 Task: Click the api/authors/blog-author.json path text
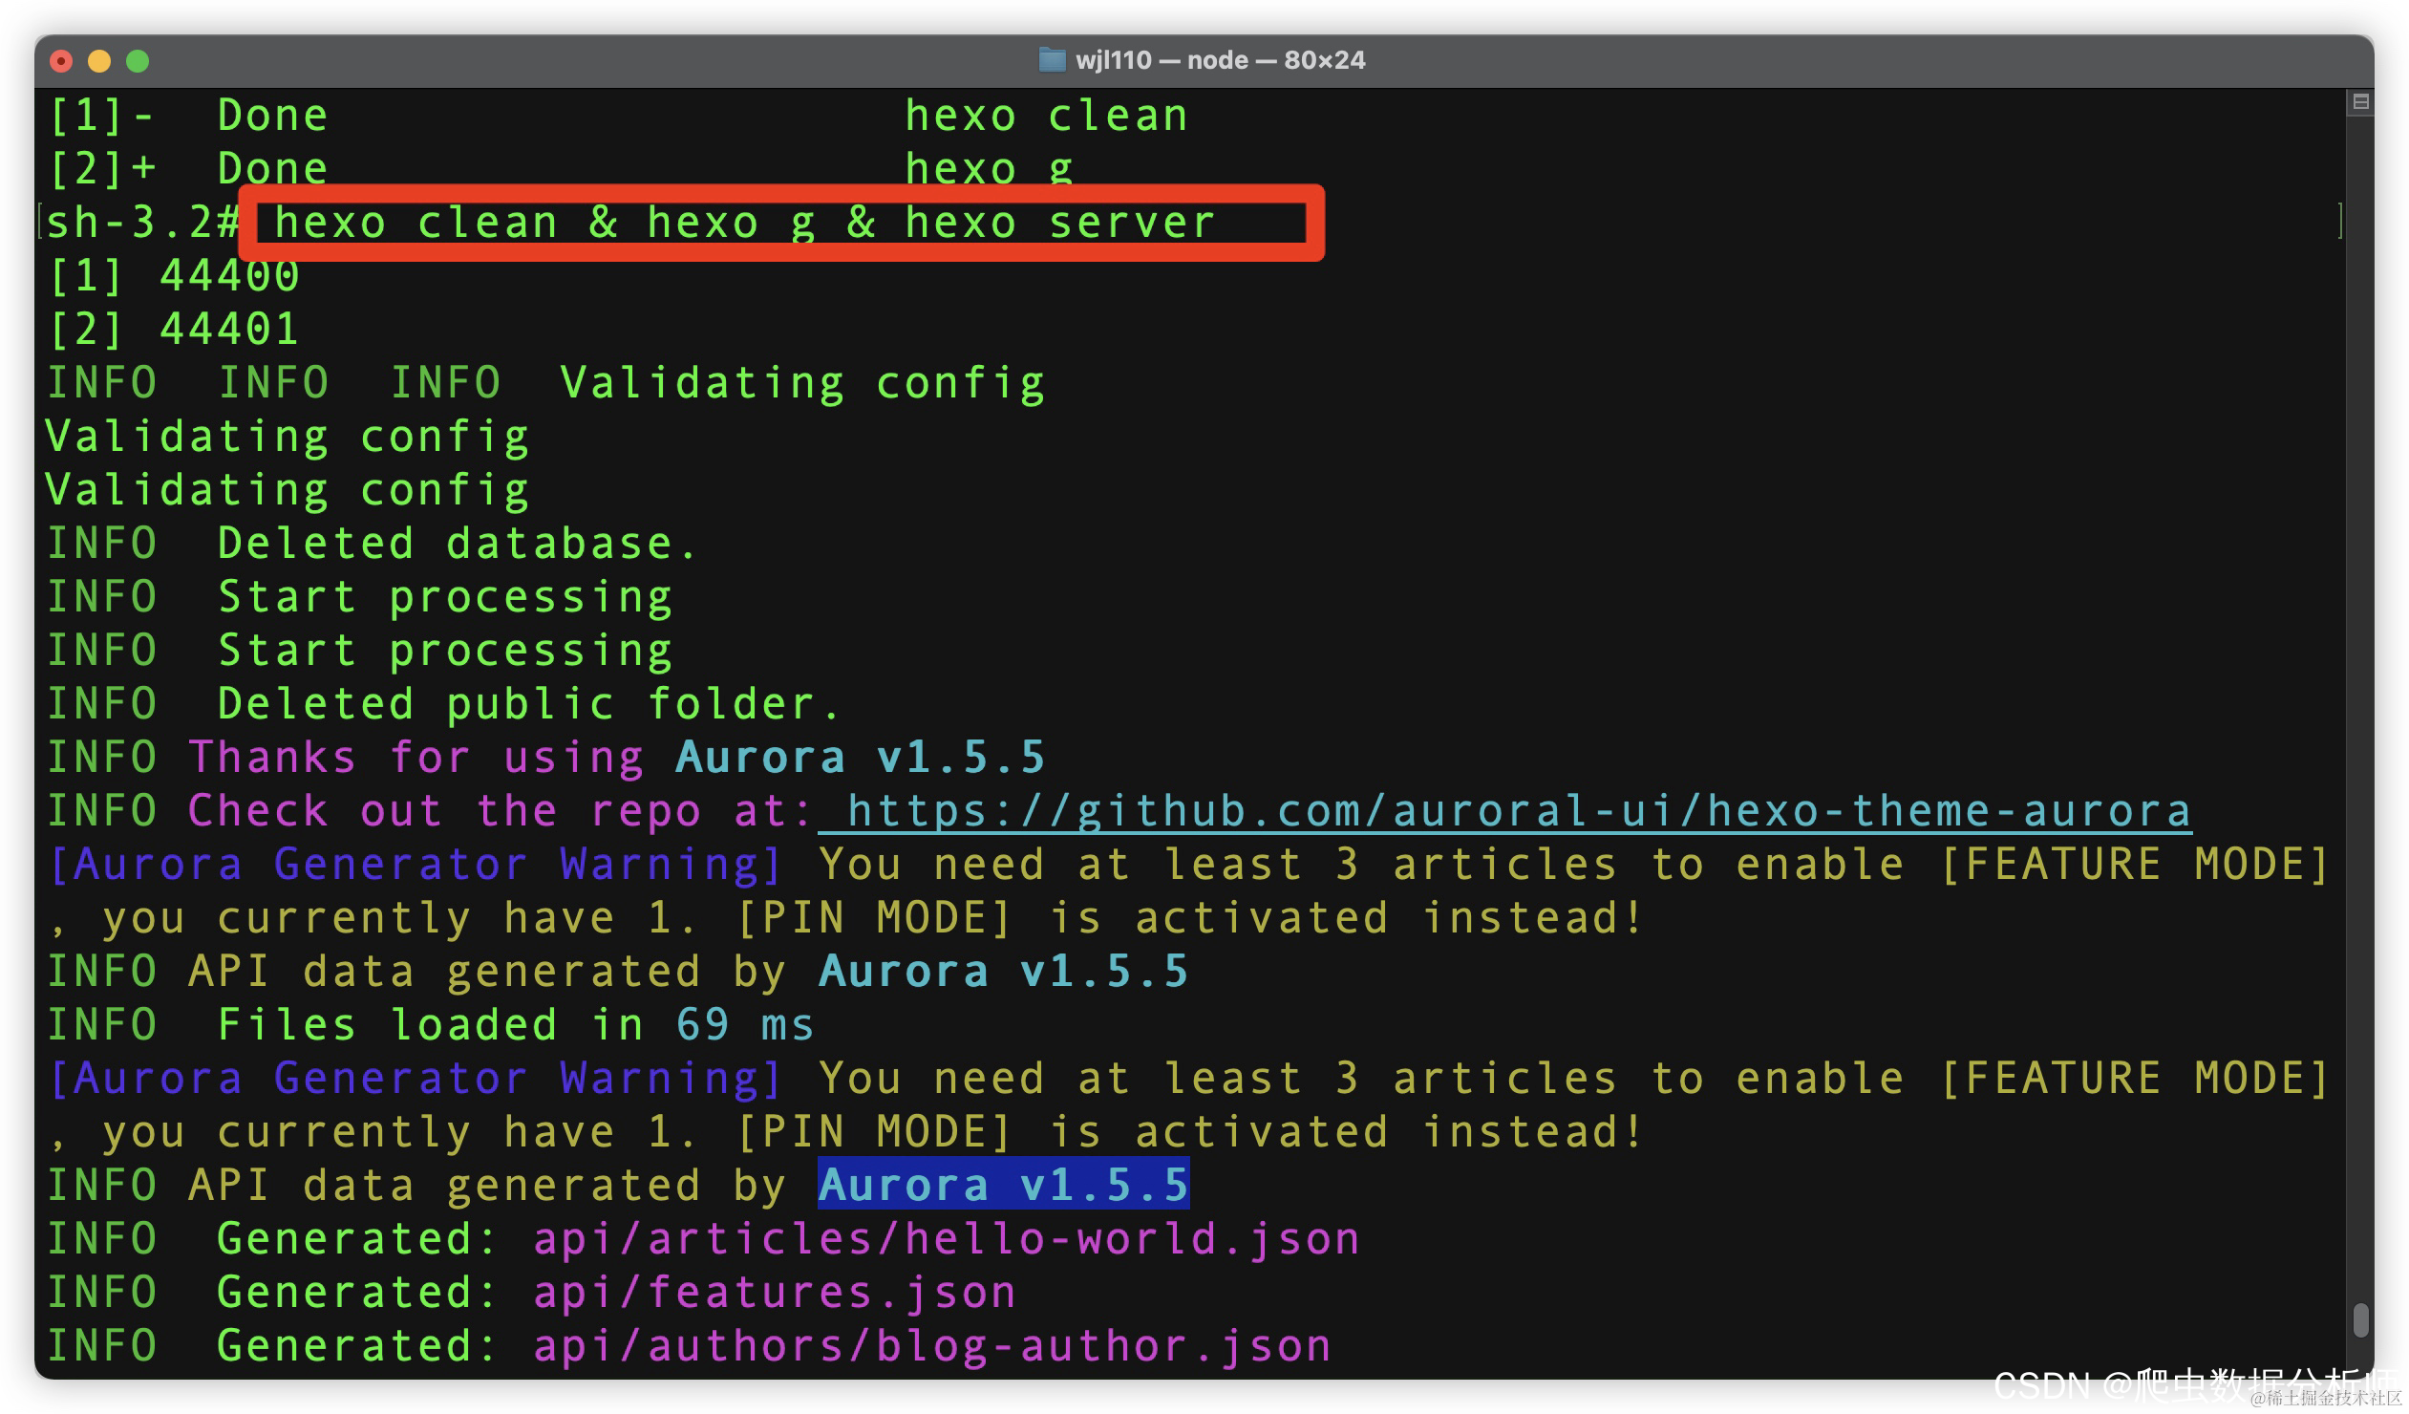tap(931, 1346)
